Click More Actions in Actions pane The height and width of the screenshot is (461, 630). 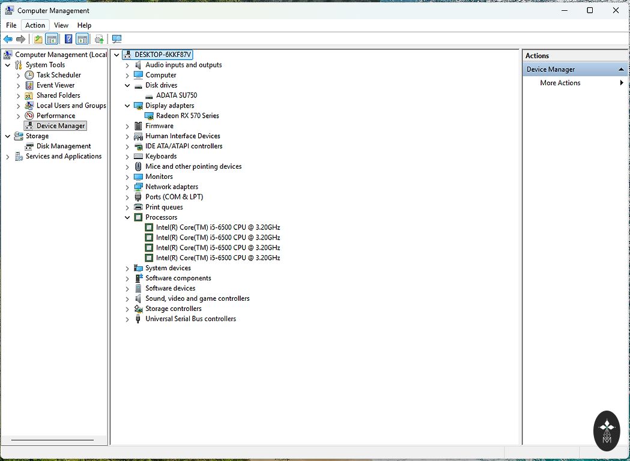(560, 83)
